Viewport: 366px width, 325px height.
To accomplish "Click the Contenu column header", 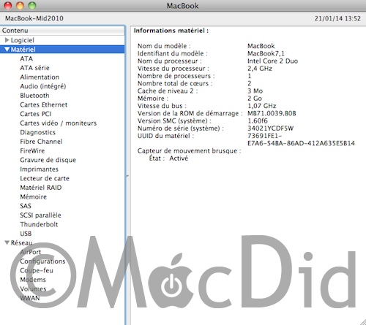I will tap(62, 31).
